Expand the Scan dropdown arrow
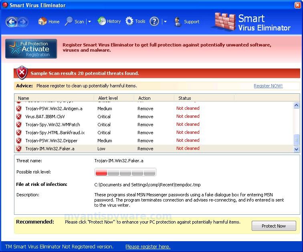This screenshot has width=303, height=252. 89,22
